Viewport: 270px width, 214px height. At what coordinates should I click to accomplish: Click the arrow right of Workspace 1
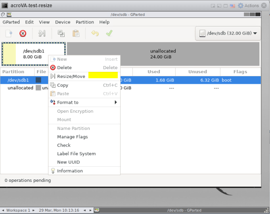point(34,210)
